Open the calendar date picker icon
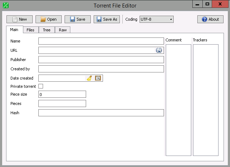The image size is (230, 167). 98,78
